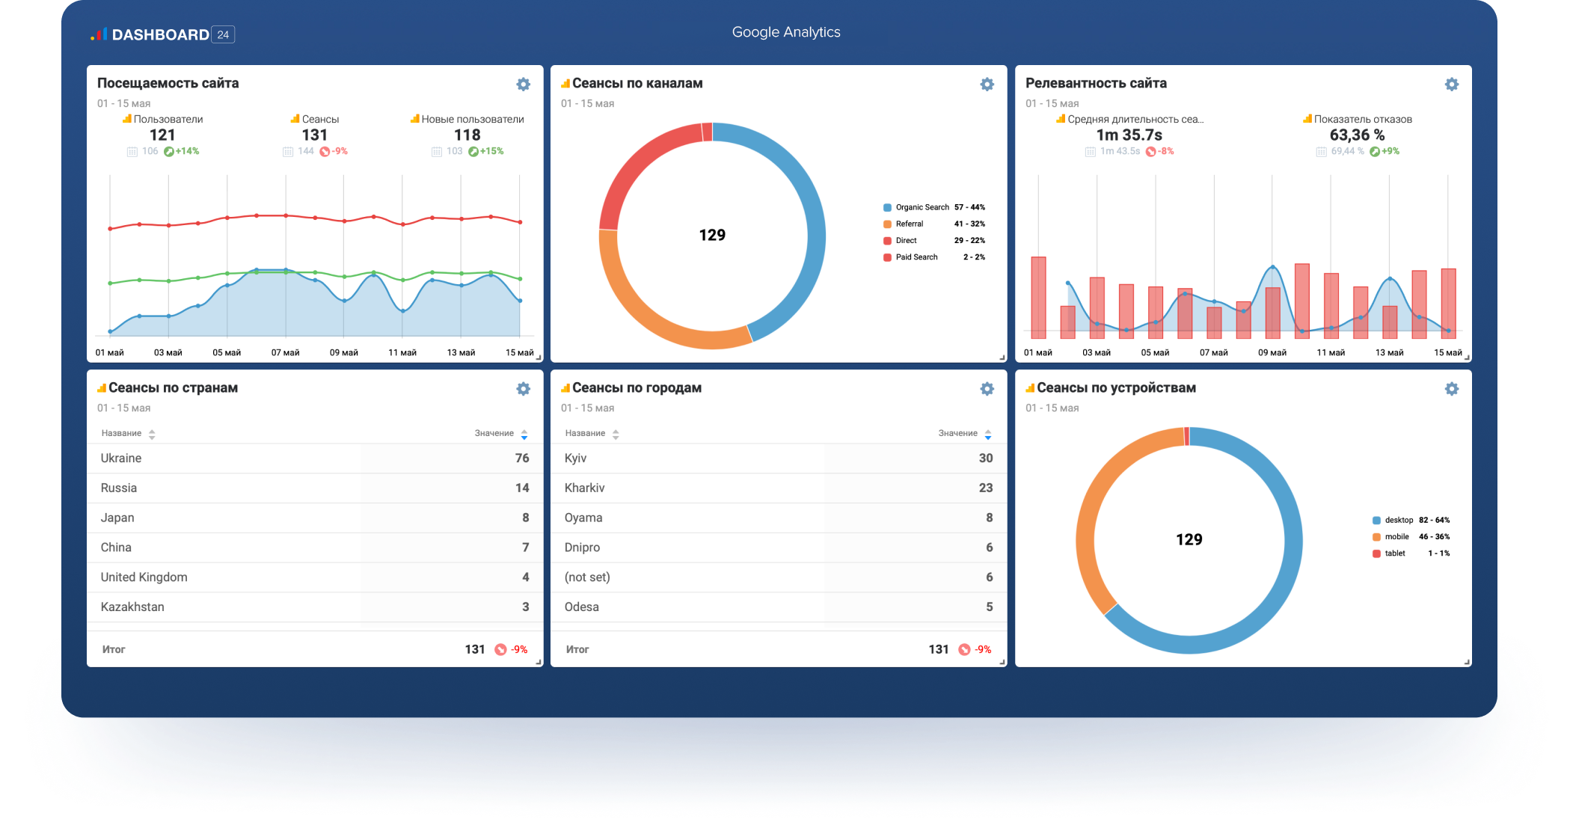Click the settings gear on Посещаемость сайта
The width and height of the screenshot is (1573, 822).
coord(524,83)
